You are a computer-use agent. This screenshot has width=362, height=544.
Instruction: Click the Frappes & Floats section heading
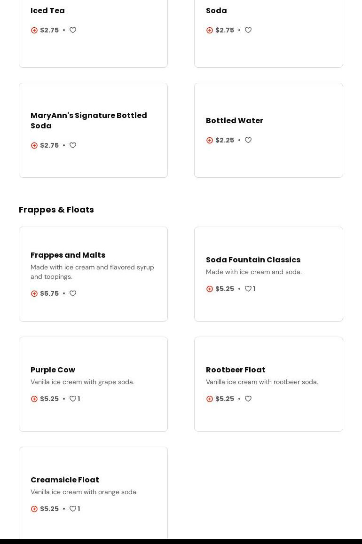coord(56,209)
